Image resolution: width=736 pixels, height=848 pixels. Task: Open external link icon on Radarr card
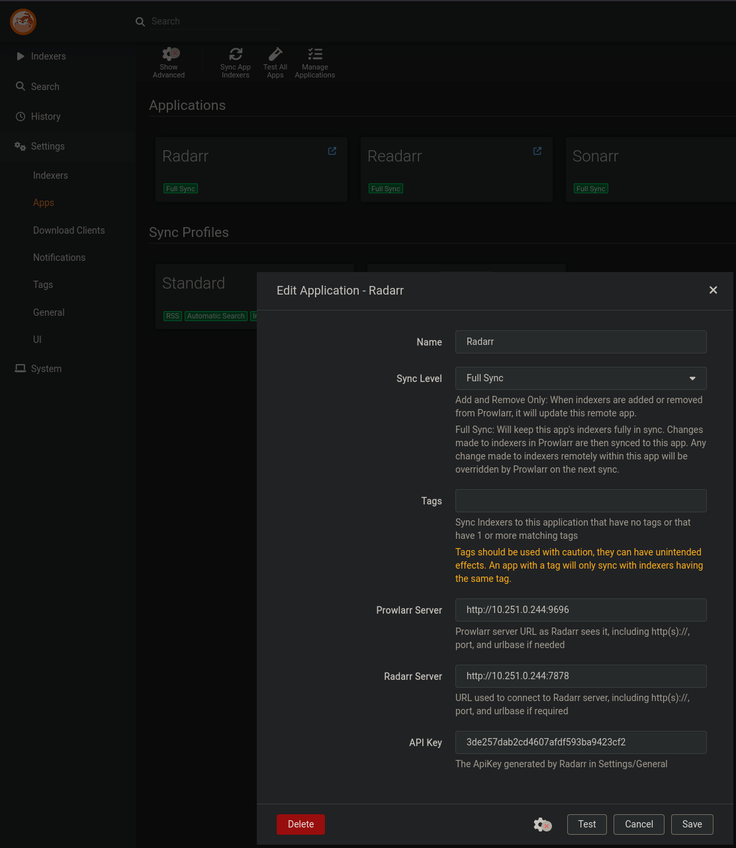click(x=332, y=151)
